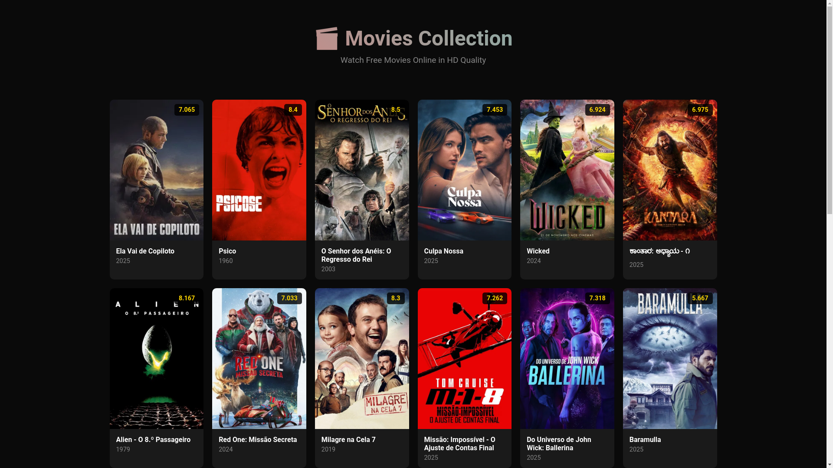Click the 7.262 rating badge
The image size is (833, 468).
click(x=494, y=298)
